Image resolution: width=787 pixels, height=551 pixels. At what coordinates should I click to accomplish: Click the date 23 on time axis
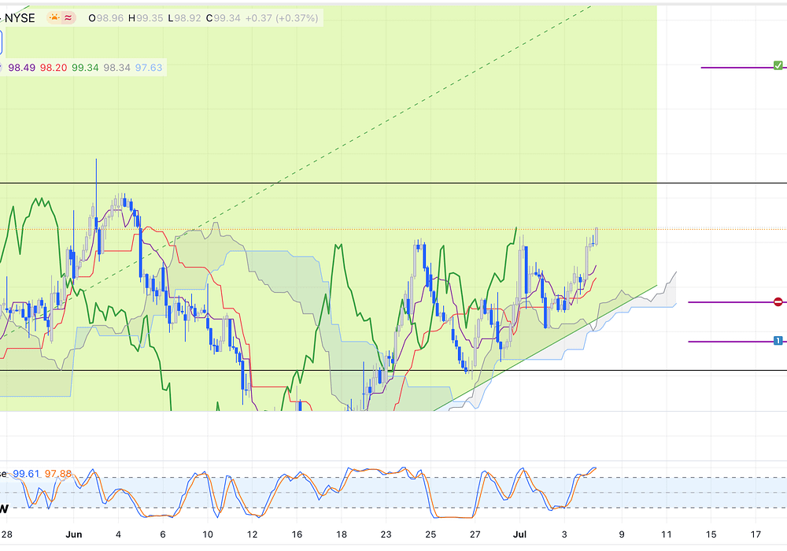point(386,533)
